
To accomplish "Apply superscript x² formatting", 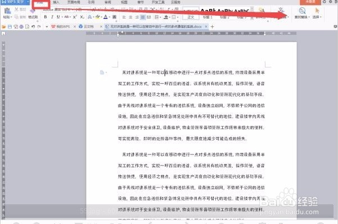I will click(75, 17).
